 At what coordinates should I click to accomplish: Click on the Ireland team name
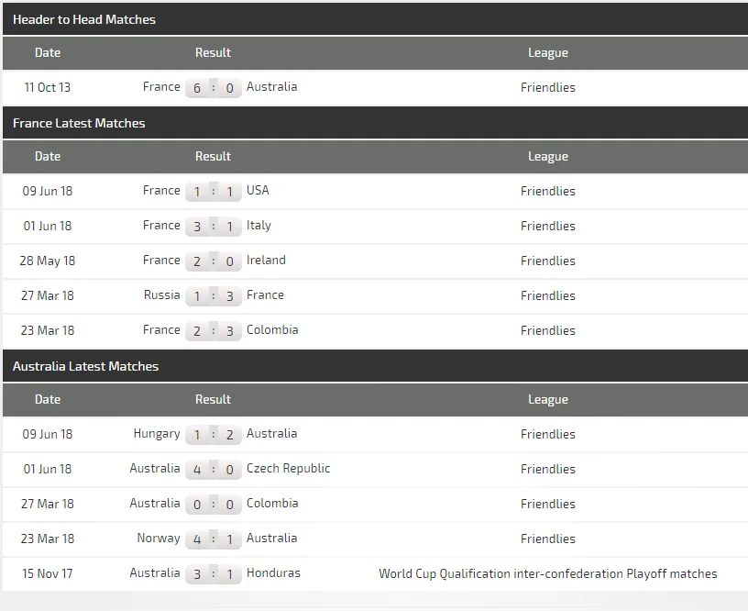click(266, 261)
